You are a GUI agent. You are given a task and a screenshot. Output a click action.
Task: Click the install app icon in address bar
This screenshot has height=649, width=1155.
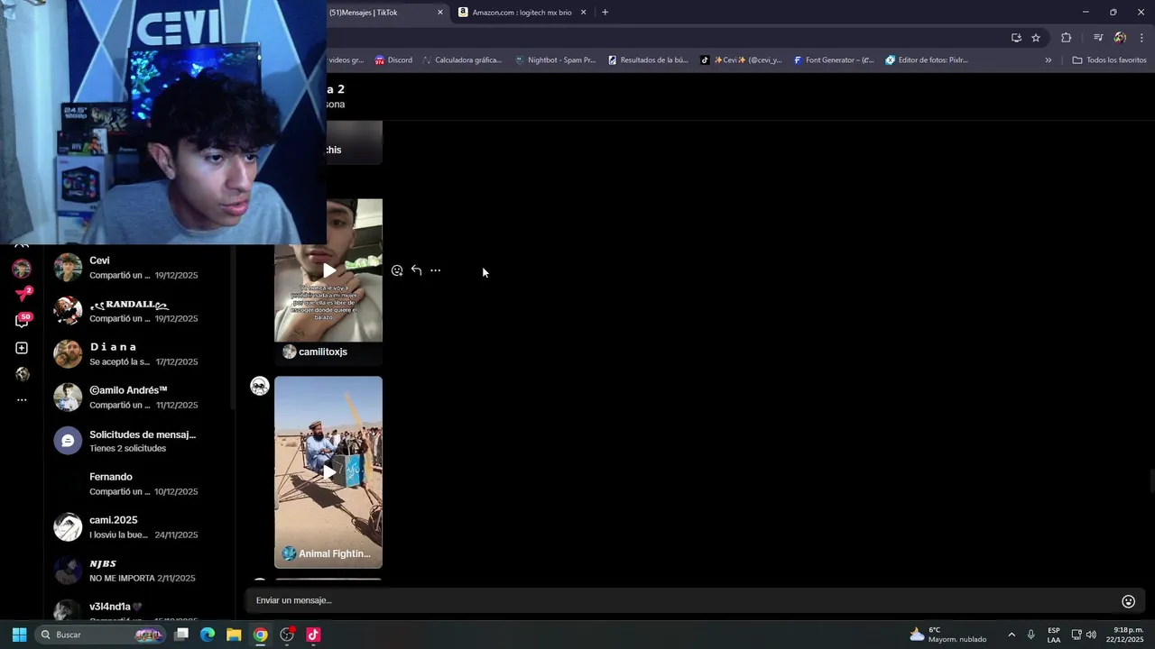coord(1016,37)
